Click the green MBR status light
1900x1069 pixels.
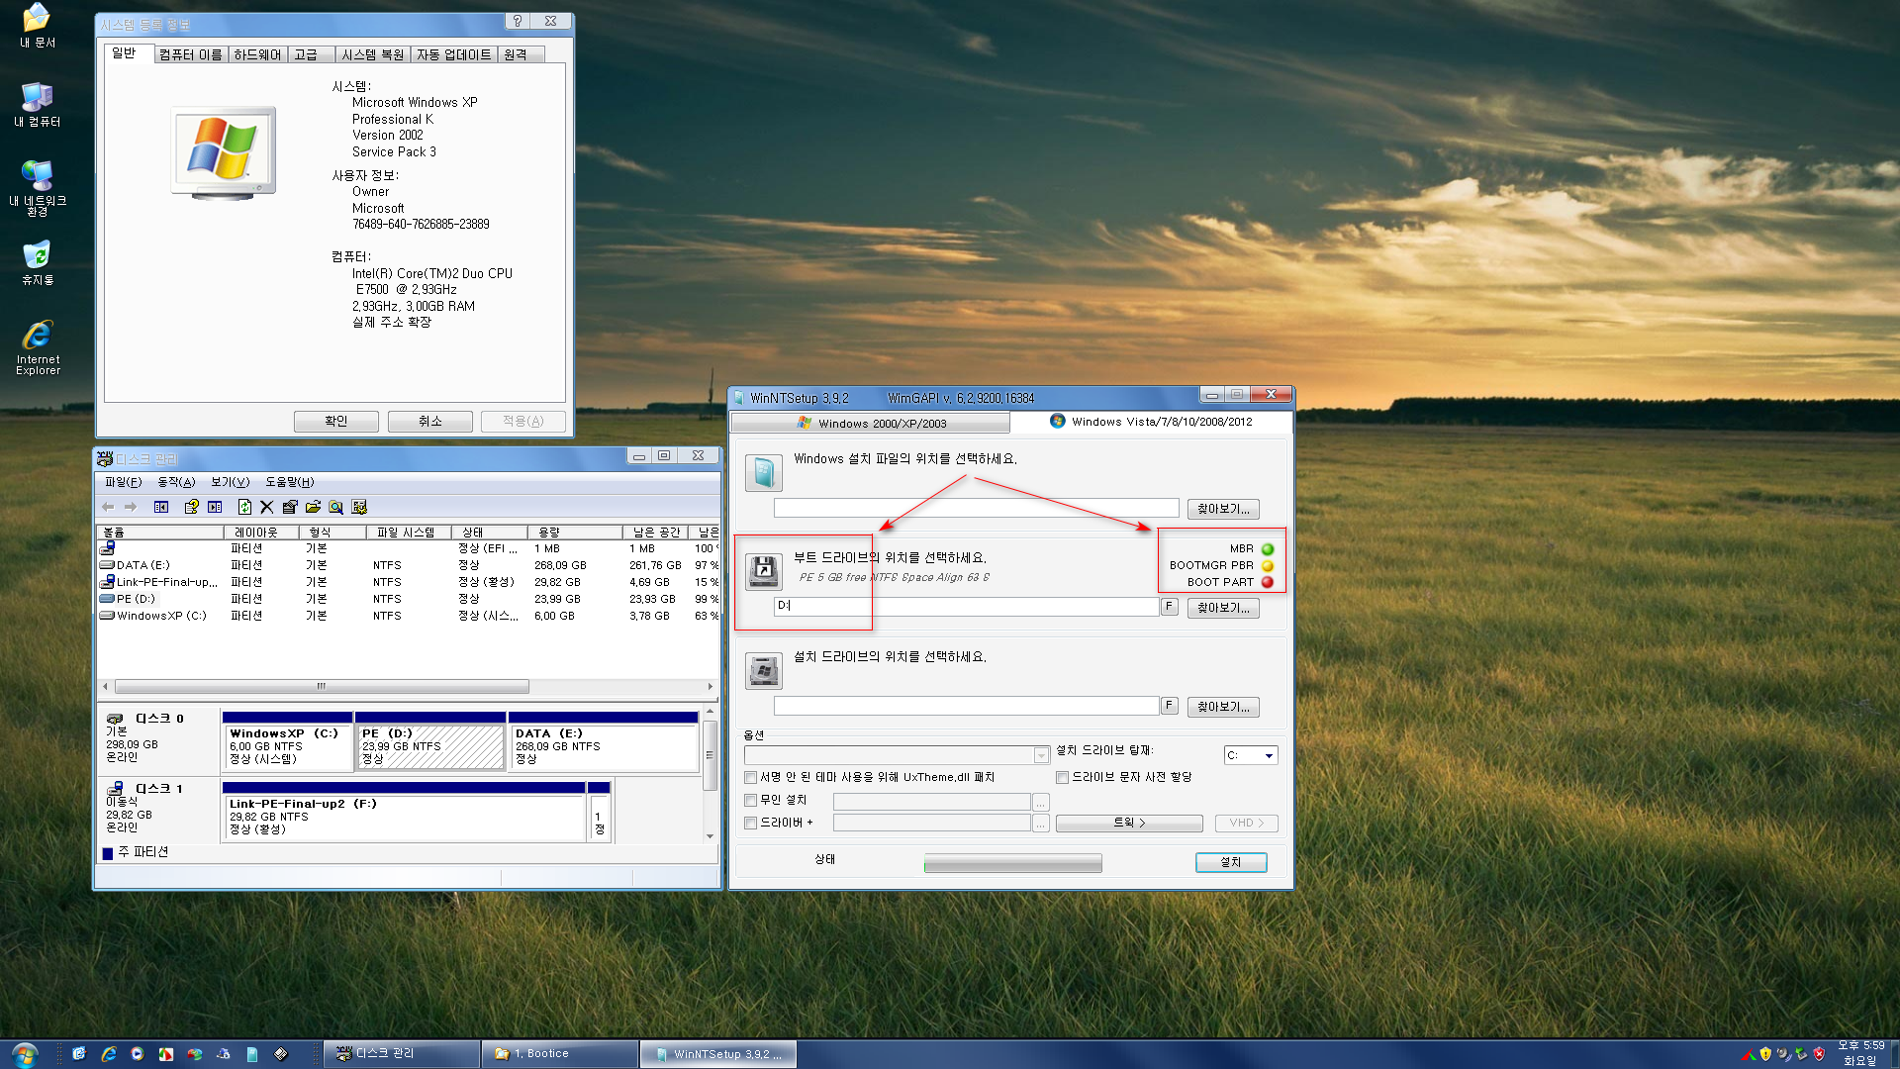(1268, 549)
